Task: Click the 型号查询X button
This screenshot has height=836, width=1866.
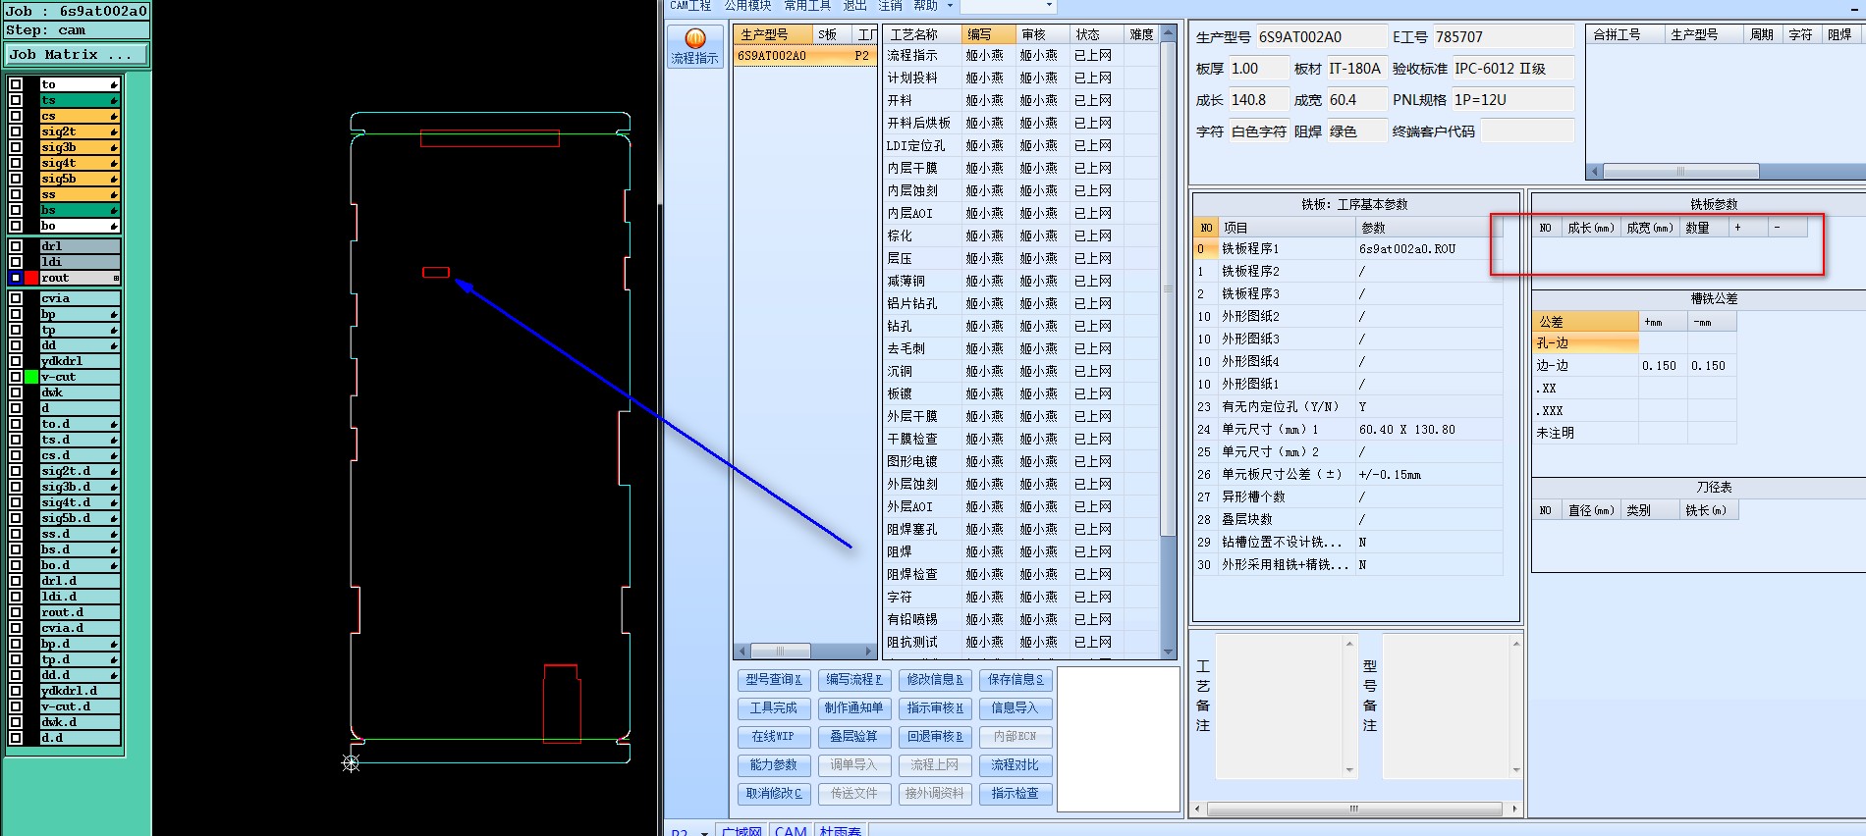Action: tap(773, 679)
